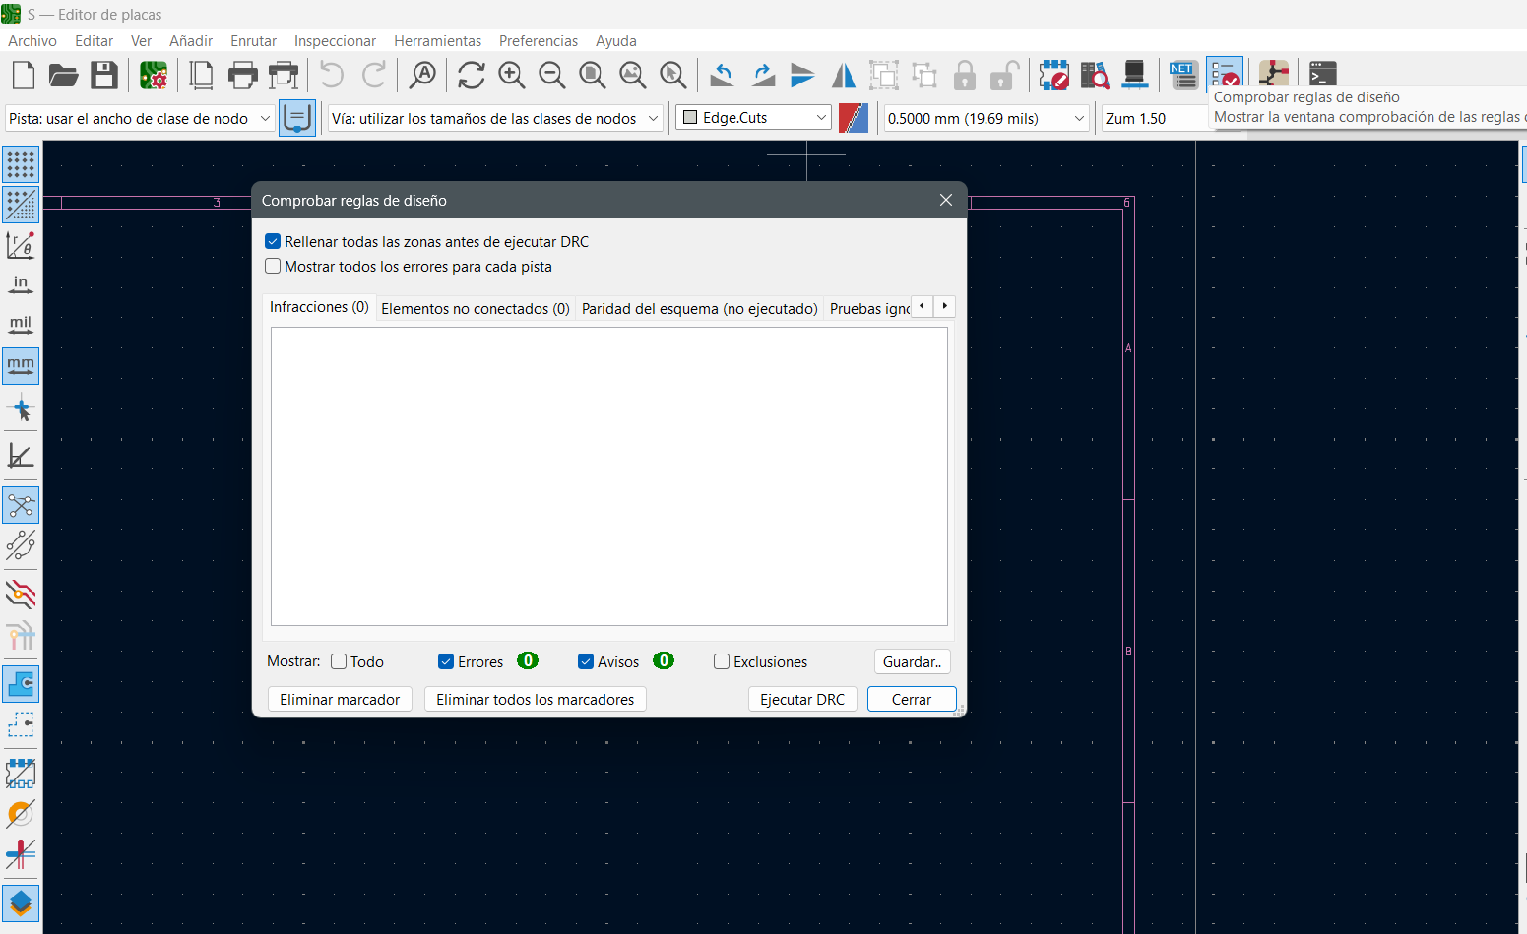The image size is (1527, 934).
Task: Redo the last undone action
Action: point(374,75)
